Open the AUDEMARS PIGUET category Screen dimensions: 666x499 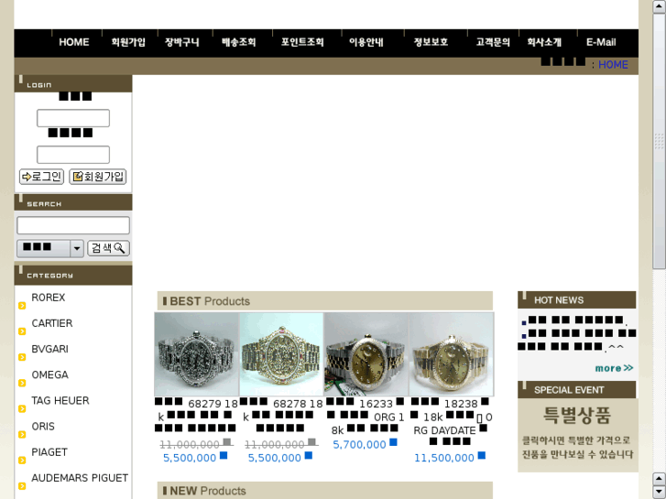click(80, 478)
